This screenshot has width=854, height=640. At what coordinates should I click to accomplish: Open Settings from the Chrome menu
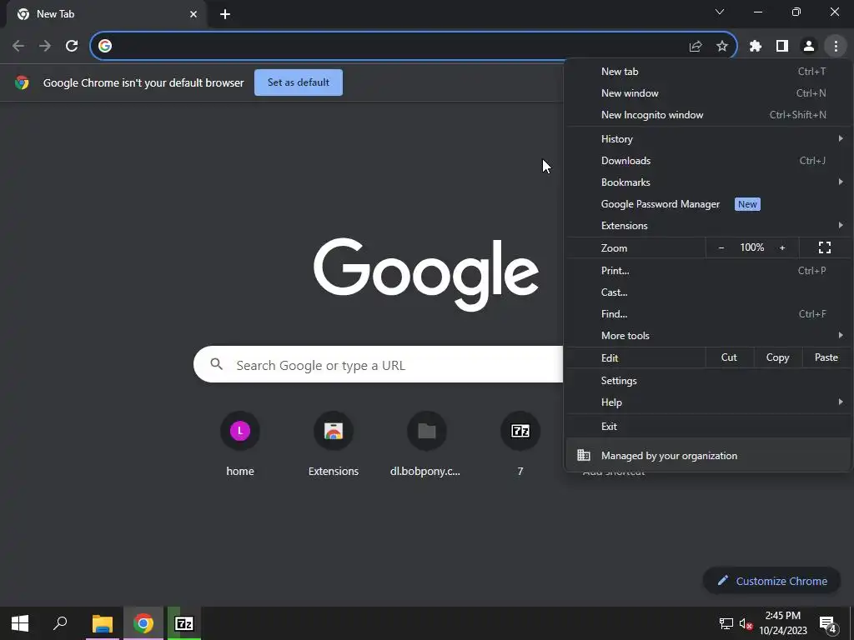tap(708, 380)
